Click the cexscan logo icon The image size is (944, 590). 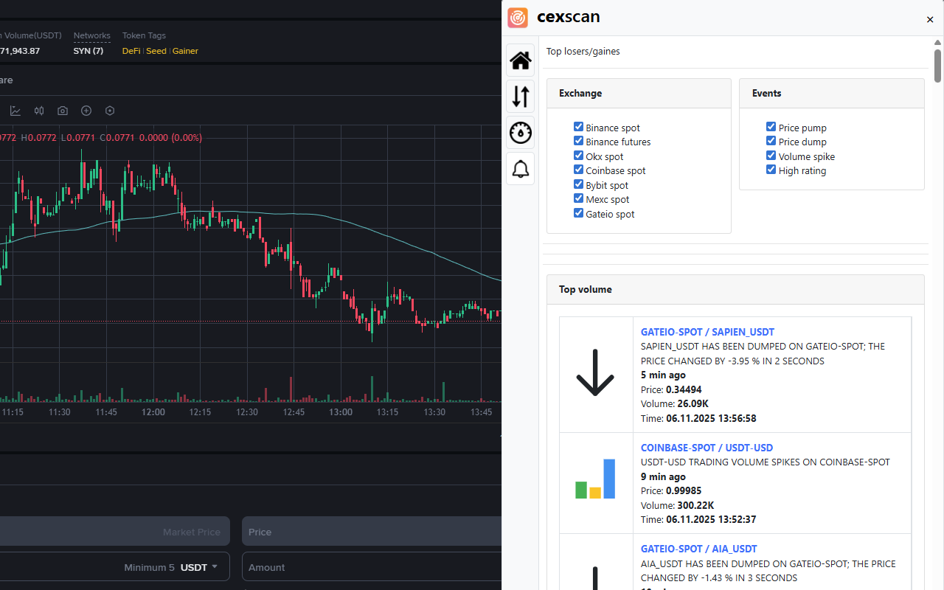(518, 17)
